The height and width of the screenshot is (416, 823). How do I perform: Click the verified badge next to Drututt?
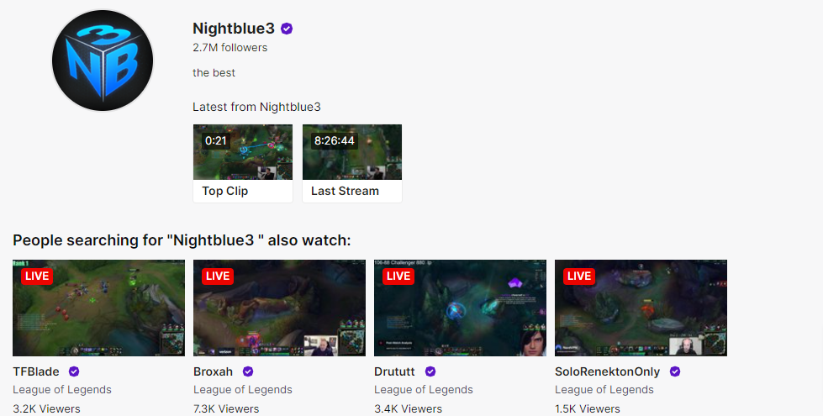pyautogui.click(x=430, y=371)
